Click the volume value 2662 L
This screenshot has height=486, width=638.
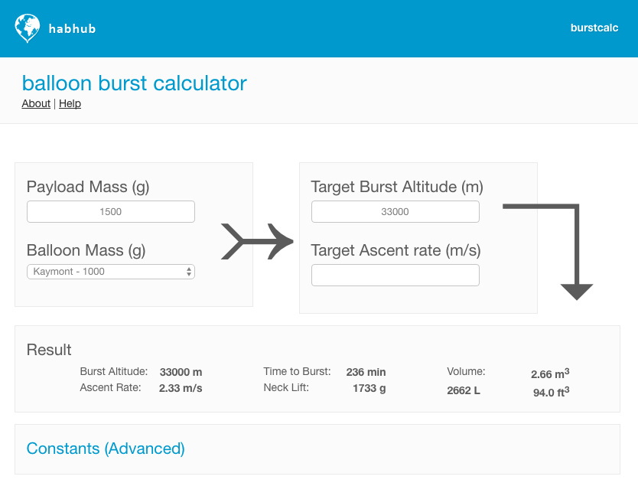click(464, 392)
